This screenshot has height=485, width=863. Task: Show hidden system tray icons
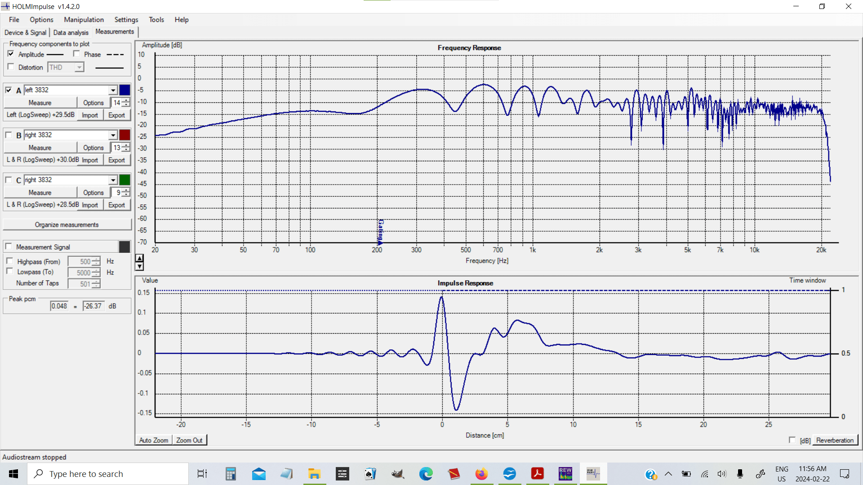[x=668, y=474]
